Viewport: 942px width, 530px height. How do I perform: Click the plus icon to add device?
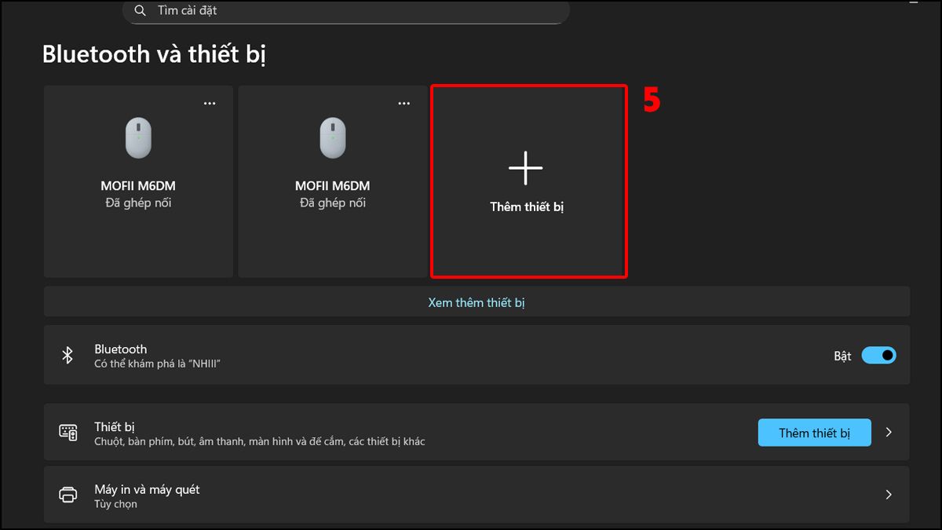[526, 167]
